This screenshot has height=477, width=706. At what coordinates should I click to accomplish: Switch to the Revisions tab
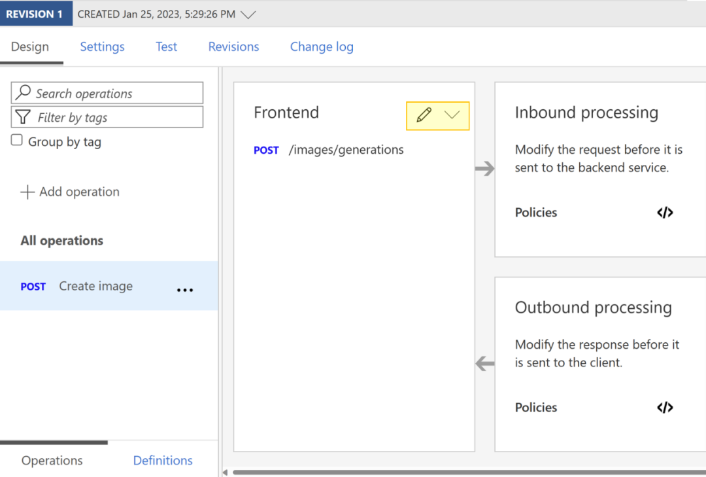(x=233, y=46)
